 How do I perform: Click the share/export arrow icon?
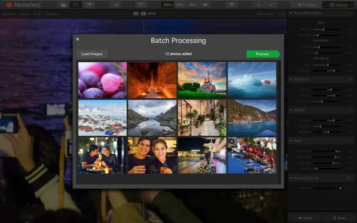[x=89, y=4]
